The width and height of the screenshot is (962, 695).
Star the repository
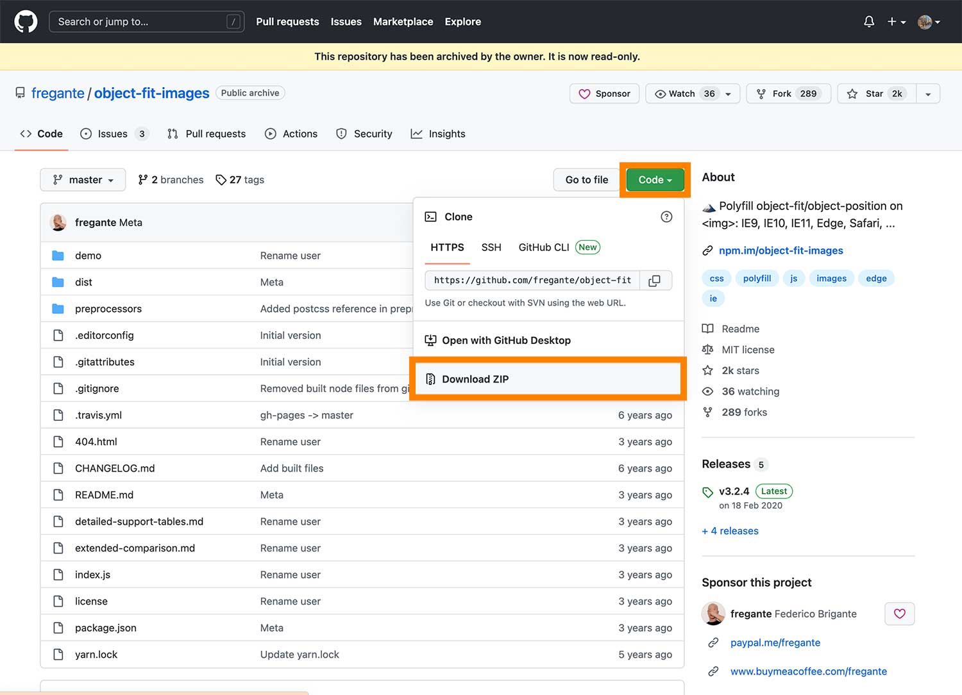point(877,94)
